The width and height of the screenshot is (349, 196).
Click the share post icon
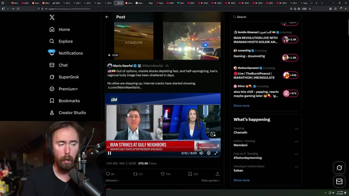click(218, 174)
